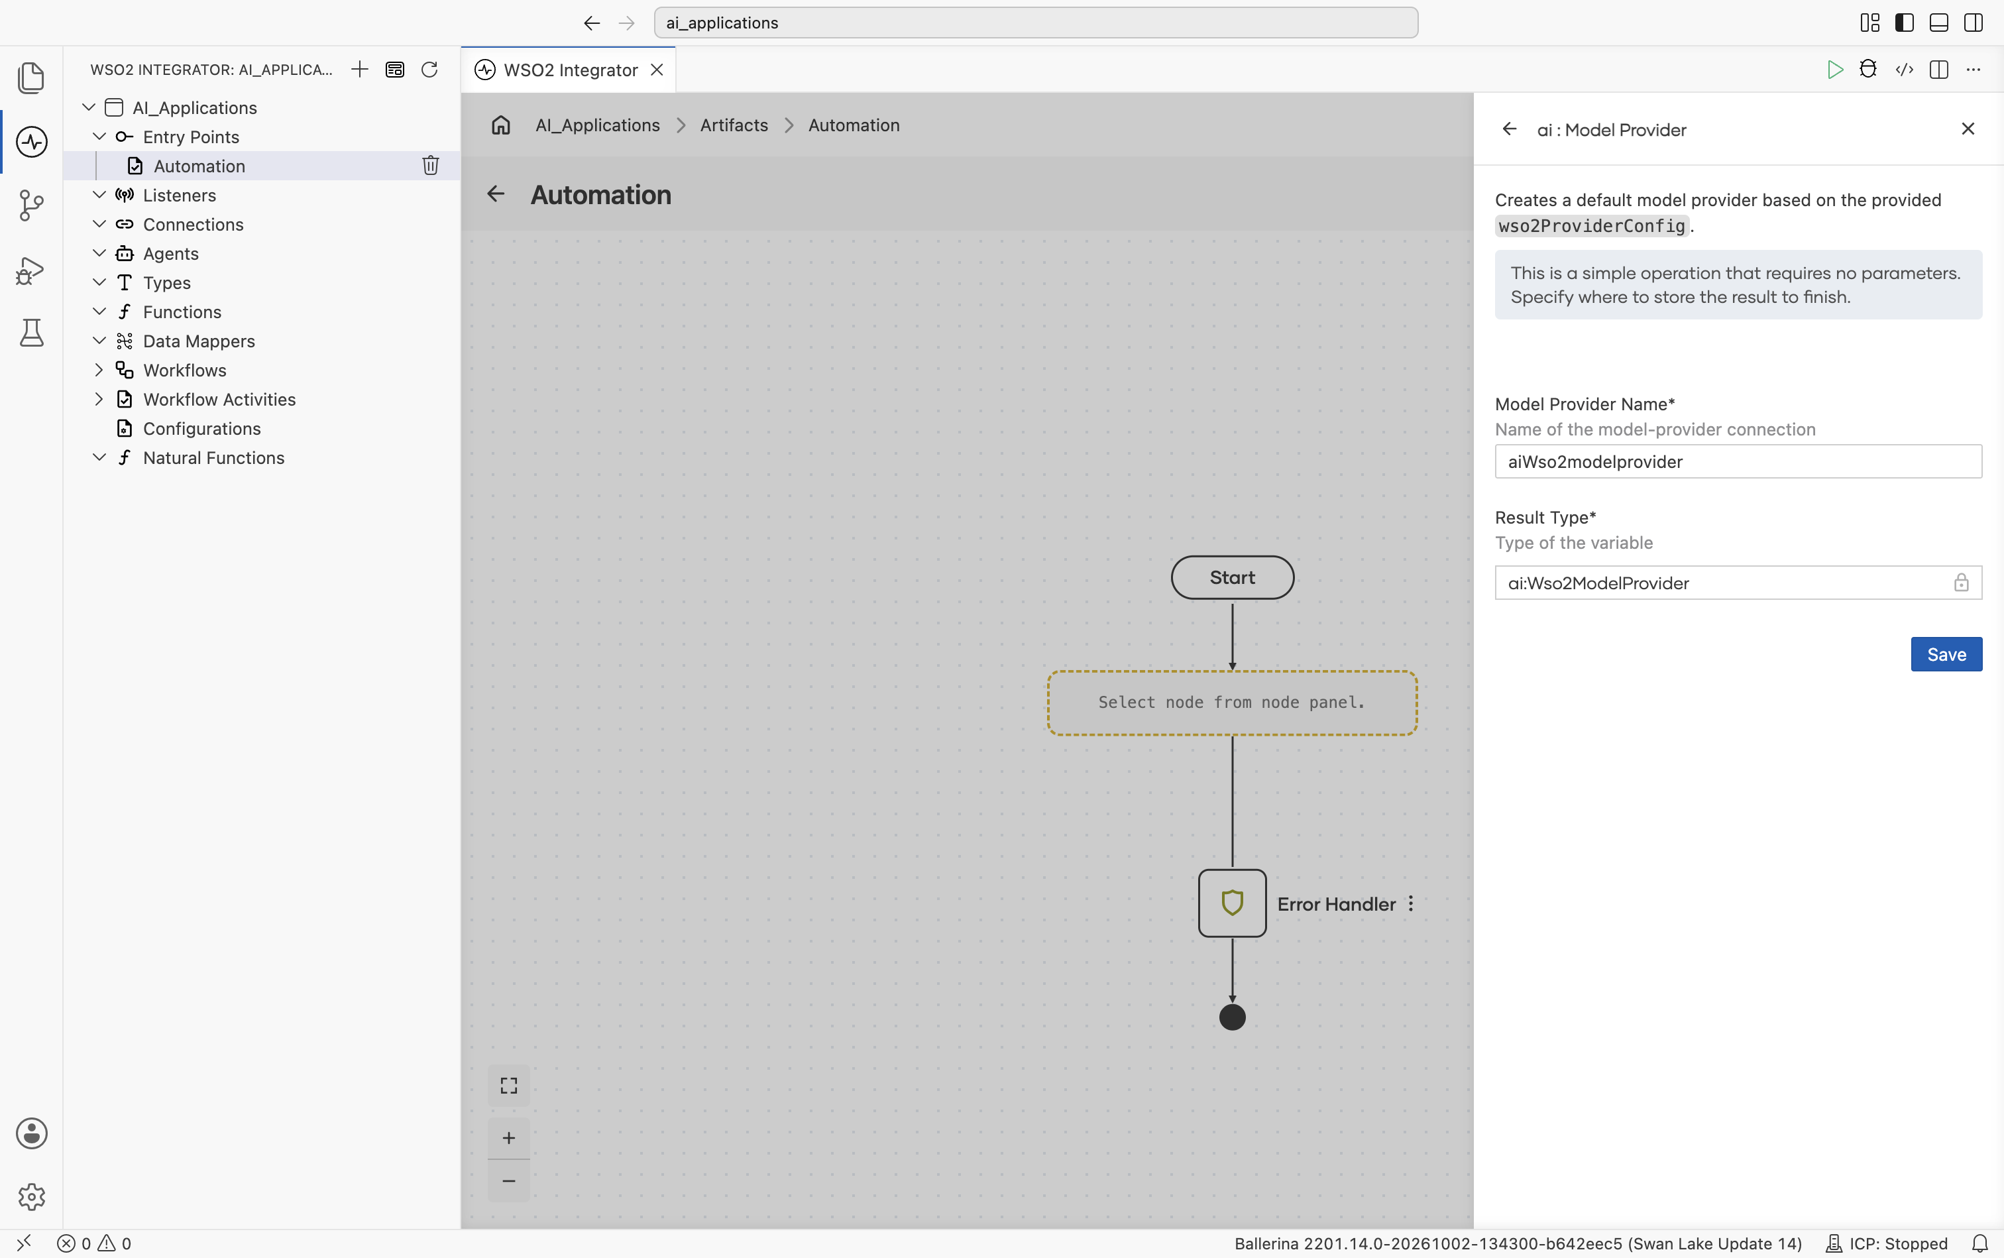
Task: Save the Model Provider form
Action: click(x=1946, y=654)
